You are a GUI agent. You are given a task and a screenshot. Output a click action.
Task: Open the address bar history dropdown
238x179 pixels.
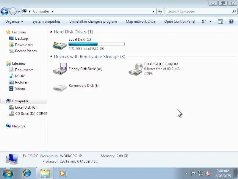click(x=153, y=11)
